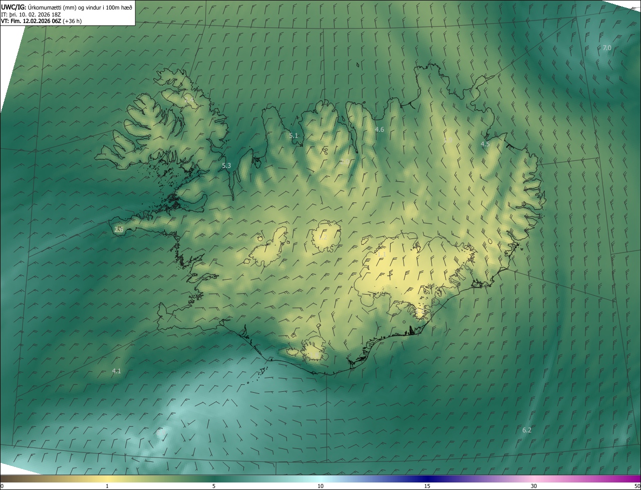Image resolution: width=641 pixels, height=490 pixels.
Task: Click the 2.4 value label in the Westfjords
Action: pos(189,101)
